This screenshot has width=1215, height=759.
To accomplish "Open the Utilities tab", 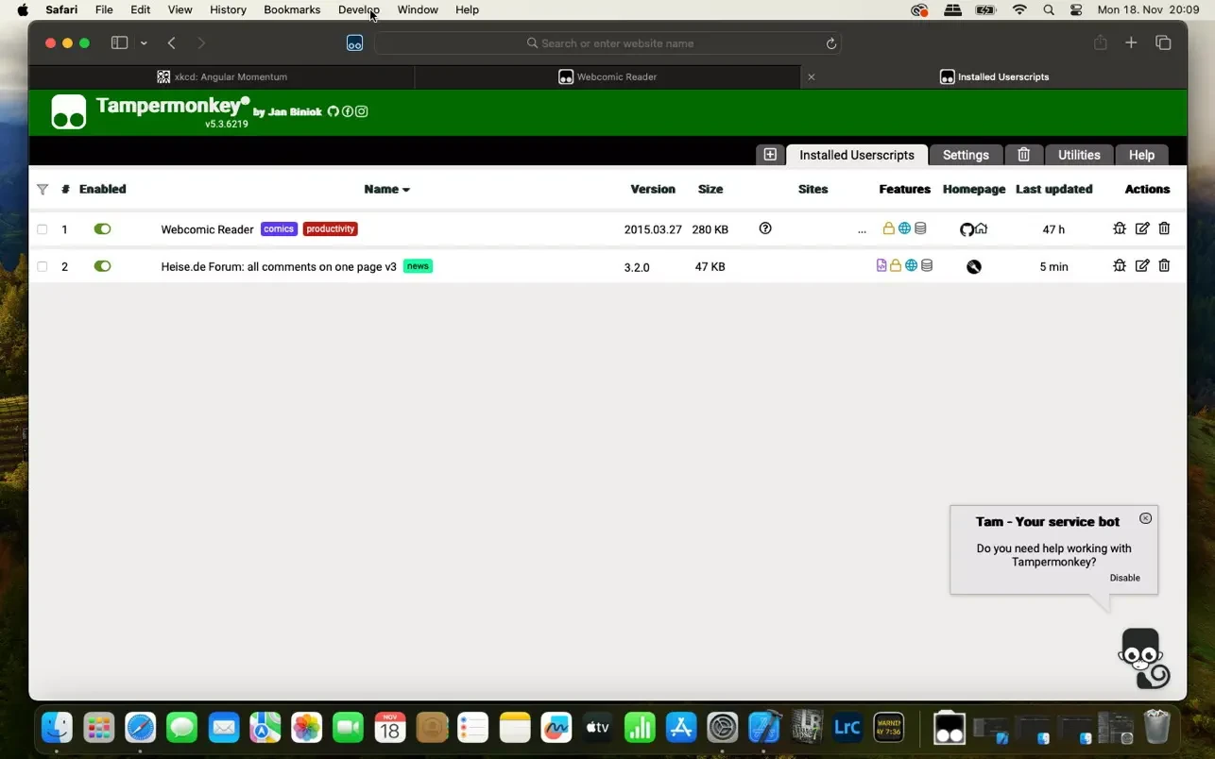I will click(x=1078, y=155).
